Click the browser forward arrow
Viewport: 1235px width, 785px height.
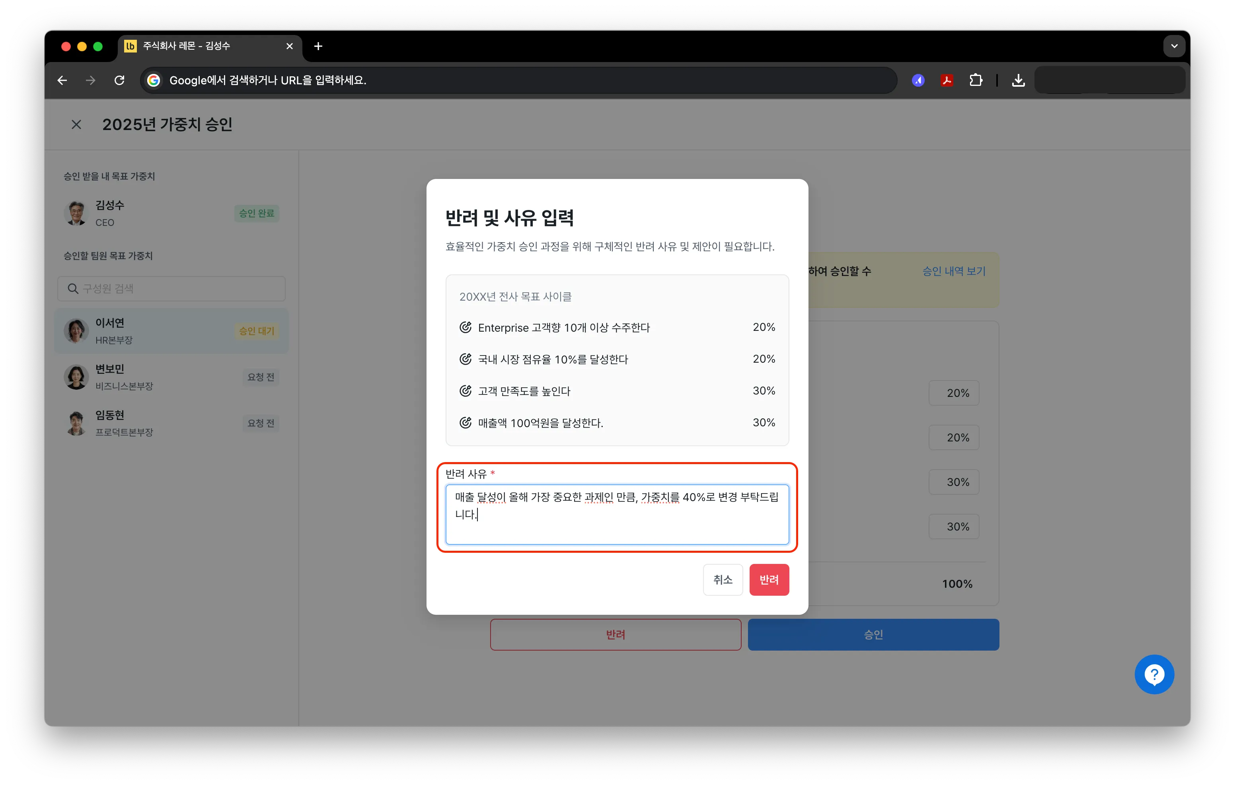(90, 80)
